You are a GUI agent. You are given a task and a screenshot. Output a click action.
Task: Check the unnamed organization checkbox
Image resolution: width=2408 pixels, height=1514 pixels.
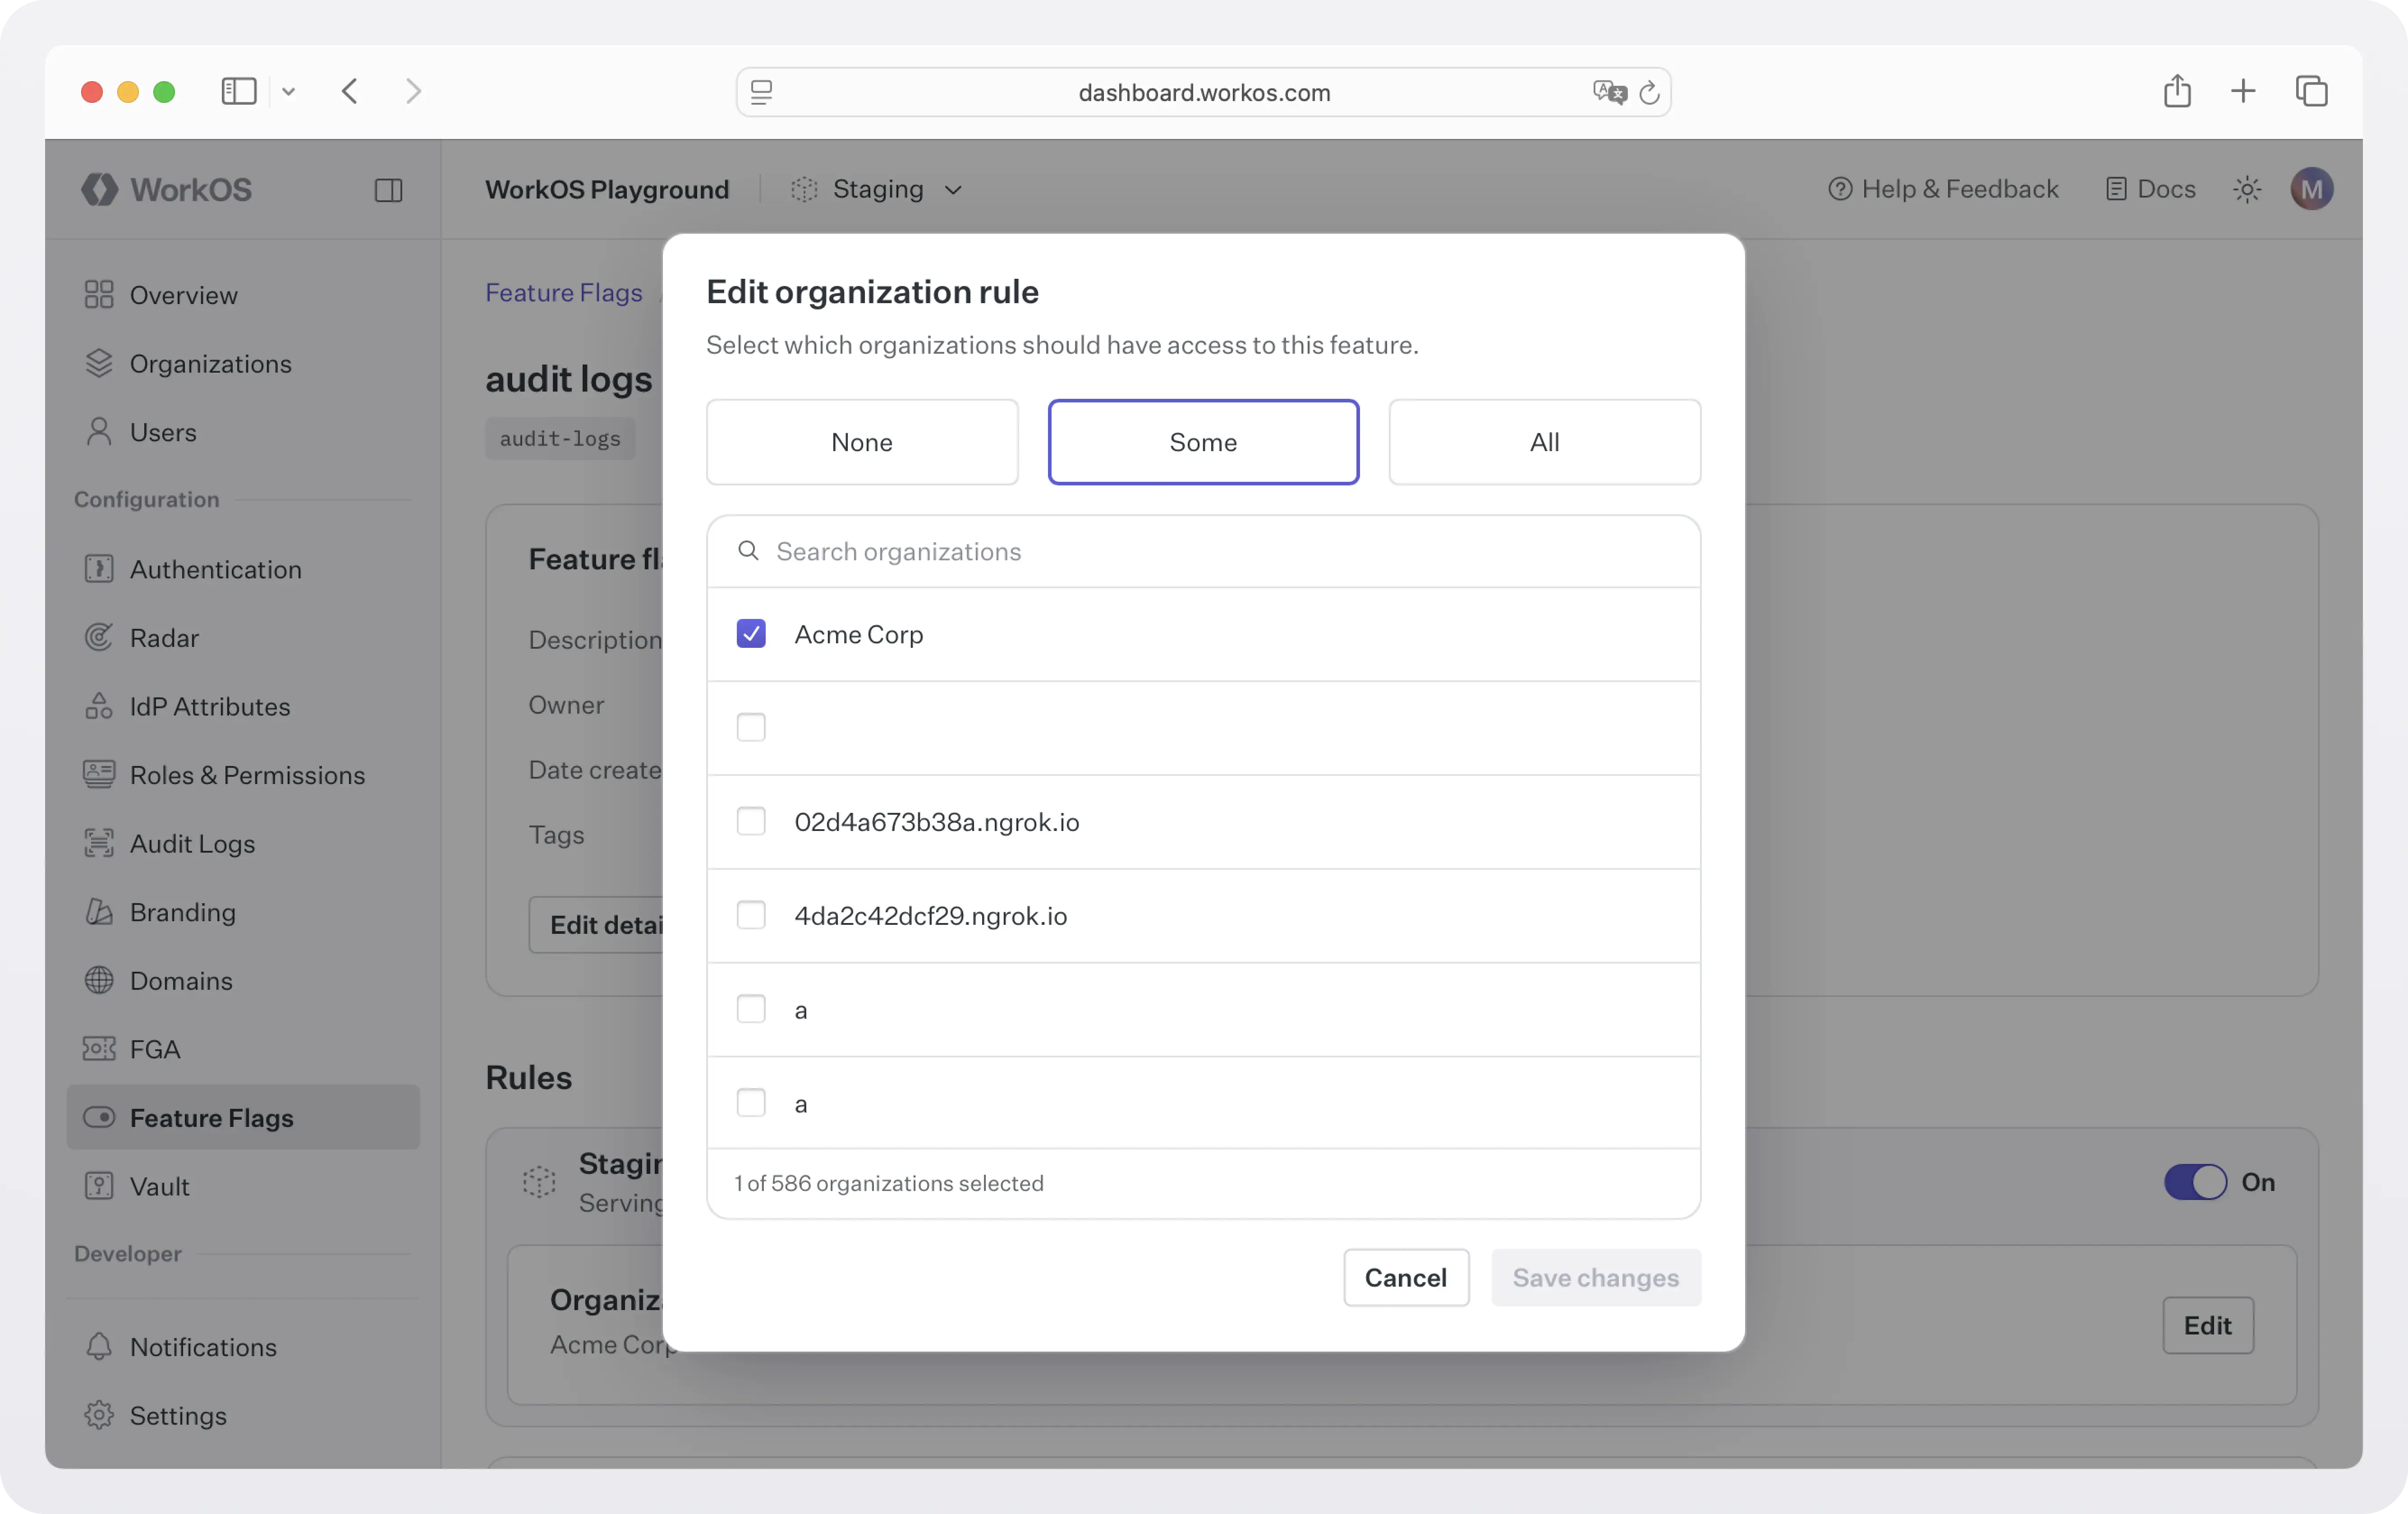point(751,728)
